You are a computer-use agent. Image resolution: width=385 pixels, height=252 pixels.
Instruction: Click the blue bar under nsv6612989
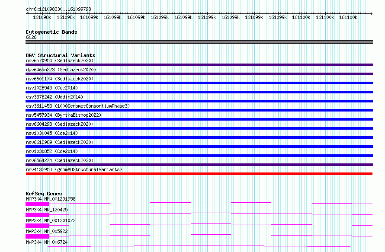[x=199, y=147]
